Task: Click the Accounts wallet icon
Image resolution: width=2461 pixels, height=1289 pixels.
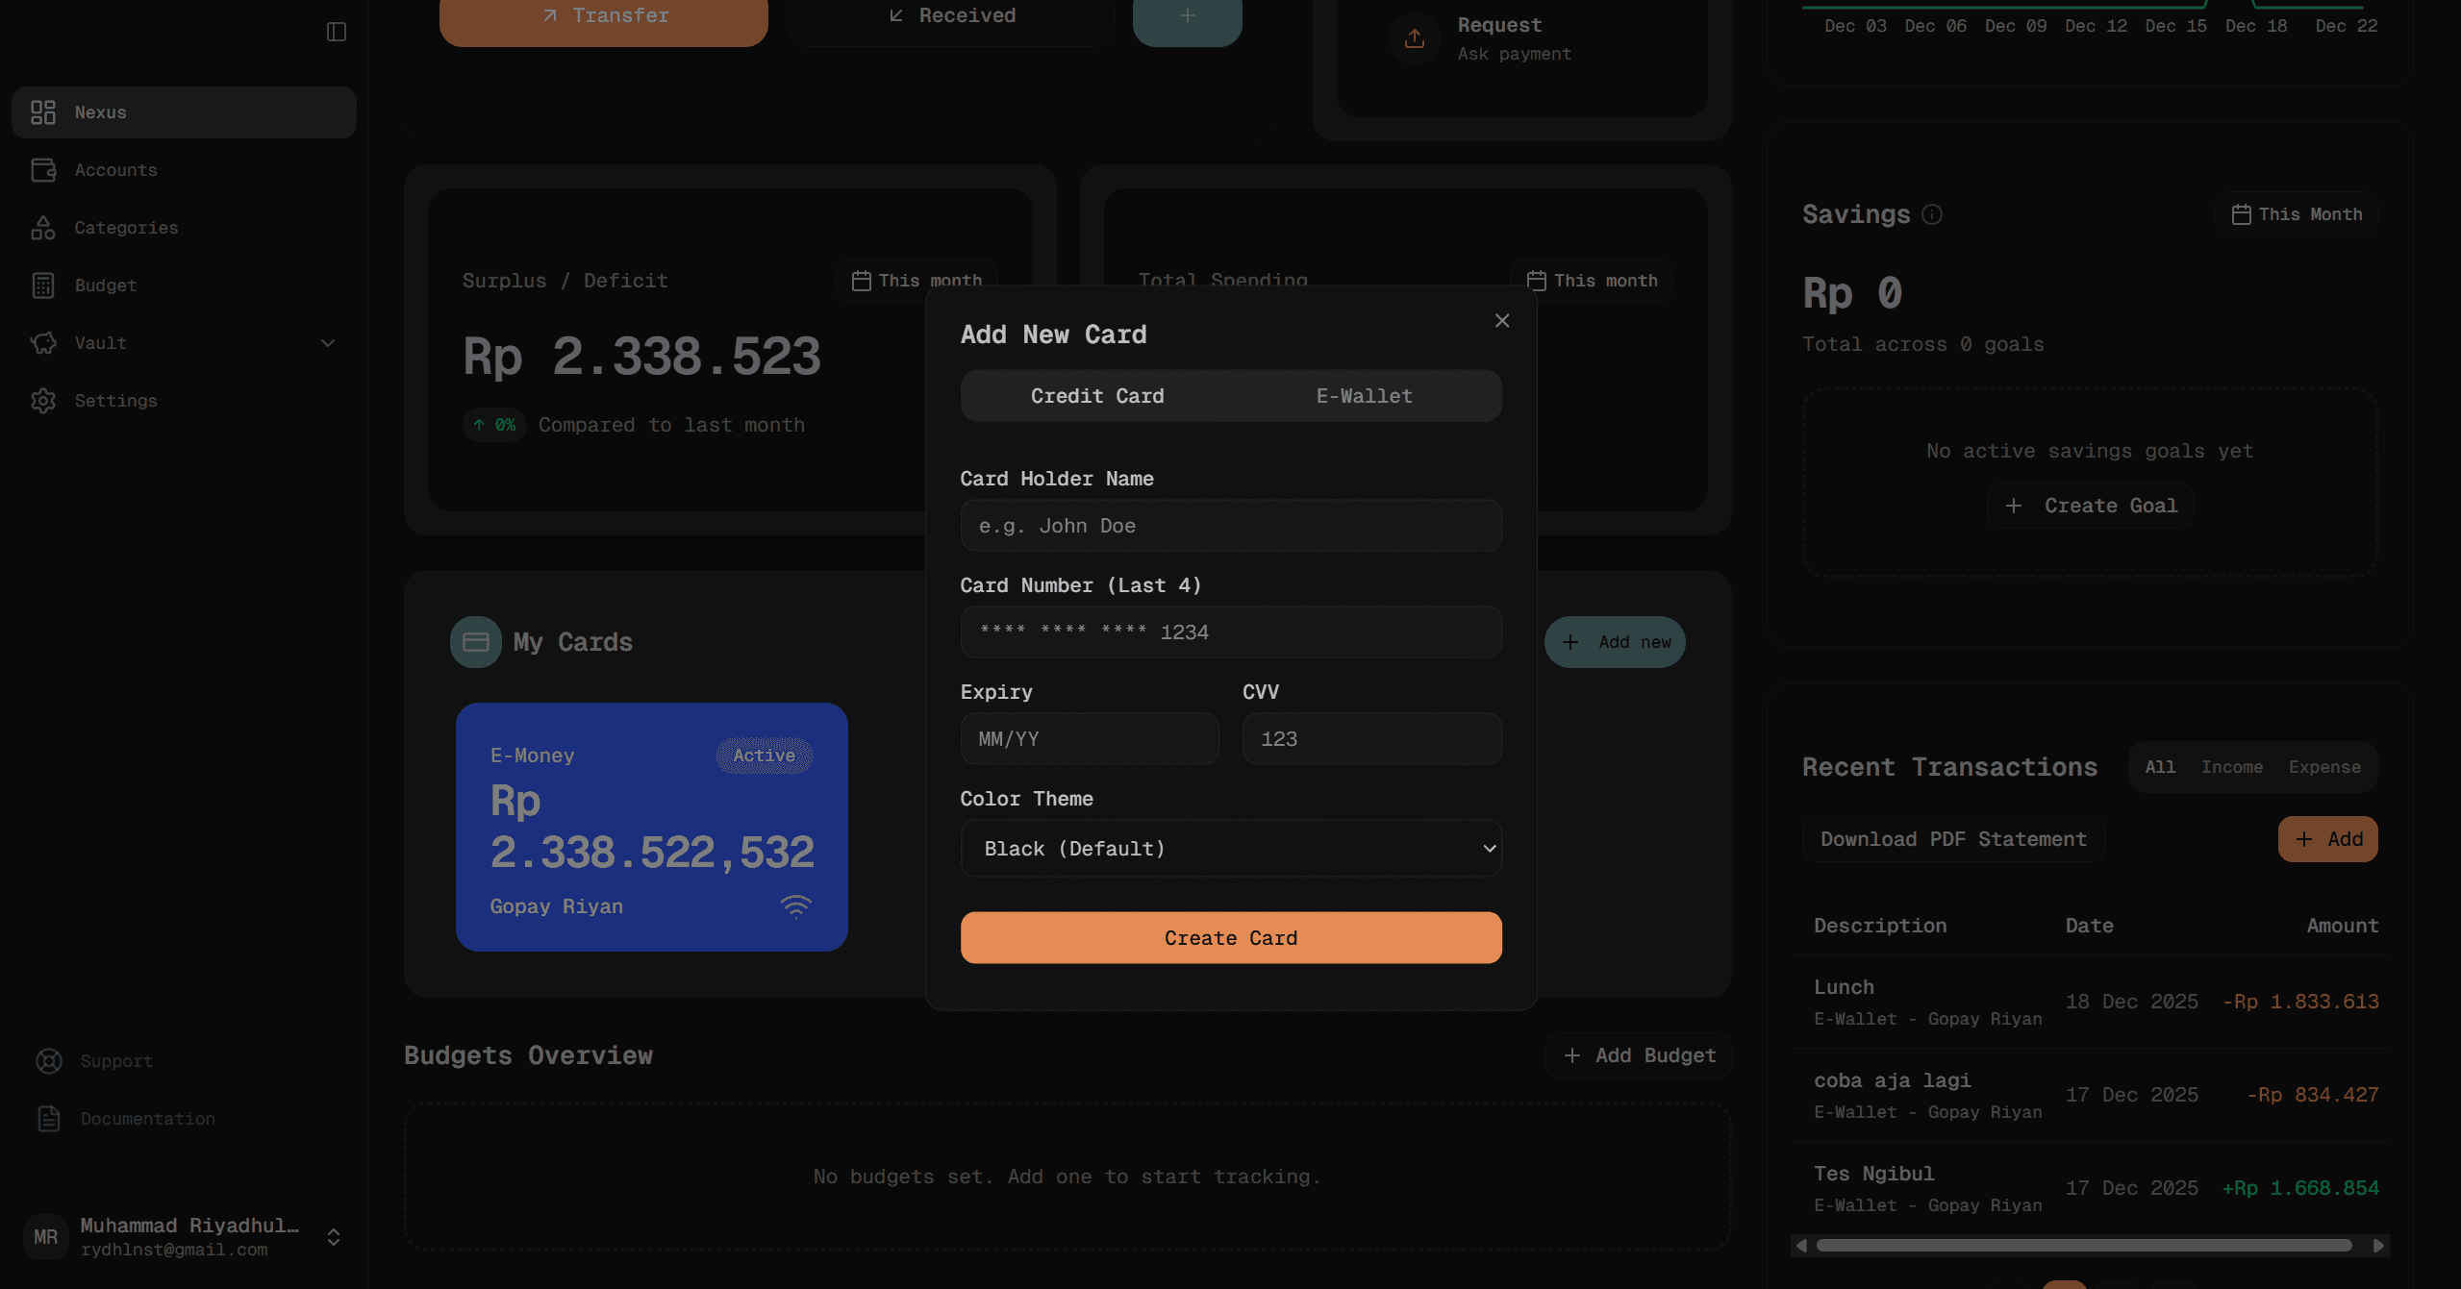Action: point(43,170)
